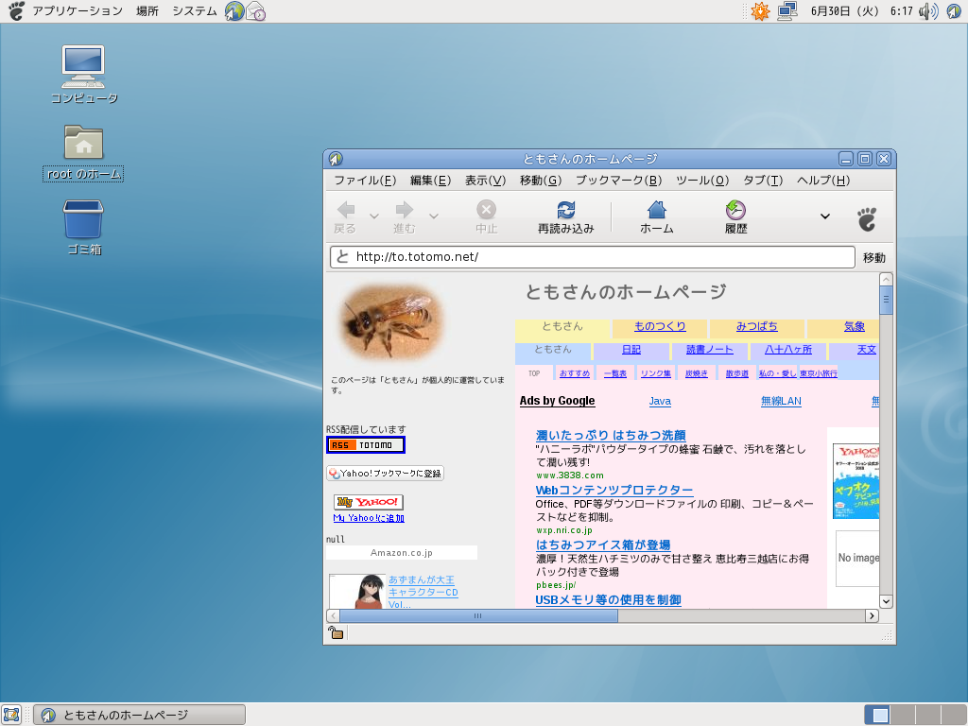The image size is (968, 726).
Task: Click the My Yahoo! logo badge
Action: pos(369,502)
